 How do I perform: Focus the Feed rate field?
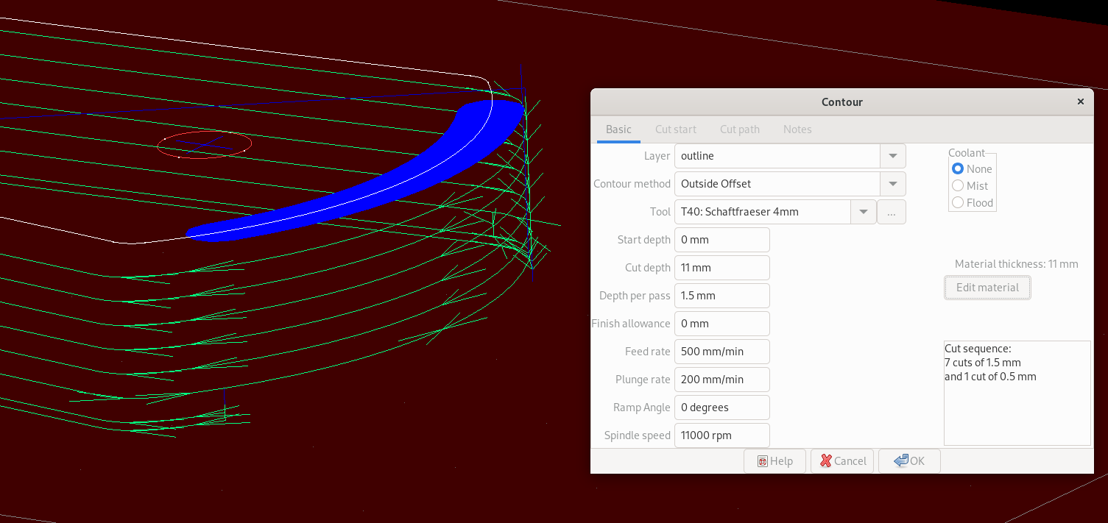coord(721,352)
